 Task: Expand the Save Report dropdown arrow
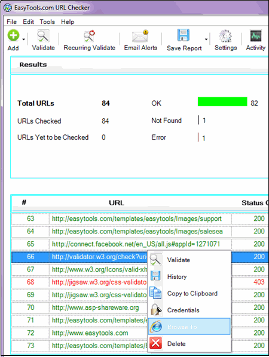(206, 39)
